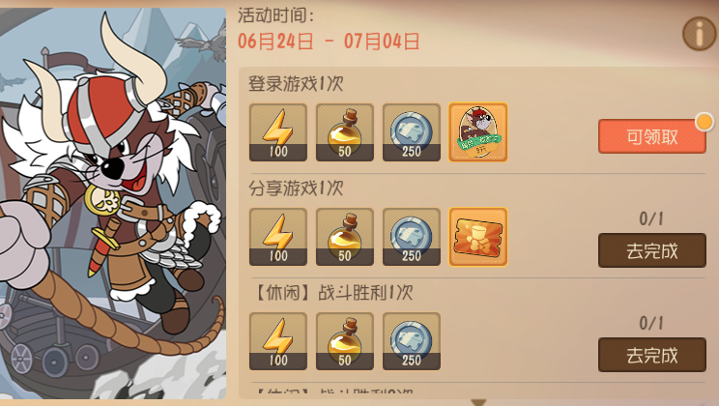Select gold potion 50 in share row
The image size is (719, 406).
tap(345, 237)
